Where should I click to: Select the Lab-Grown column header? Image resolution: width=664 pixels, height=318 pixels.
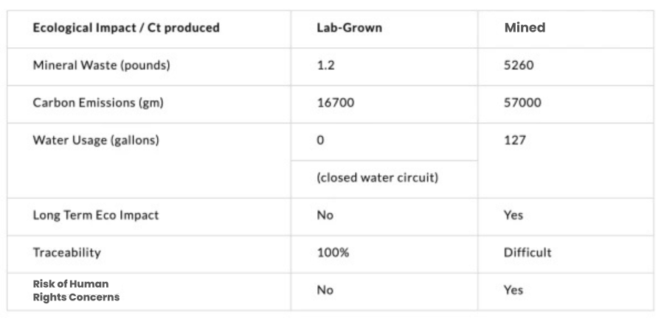click(350, 28)
